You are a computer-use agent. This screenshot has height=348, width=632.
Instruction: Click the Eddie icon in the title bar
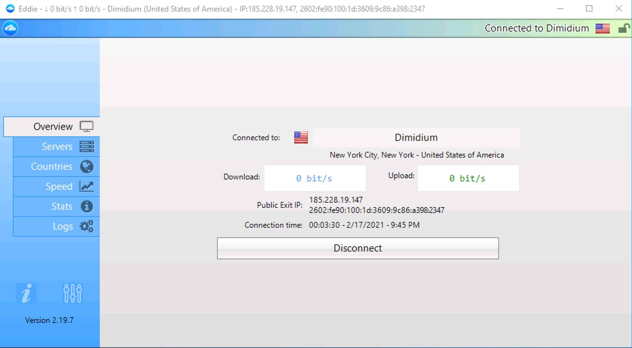click(x=10, y=9)
